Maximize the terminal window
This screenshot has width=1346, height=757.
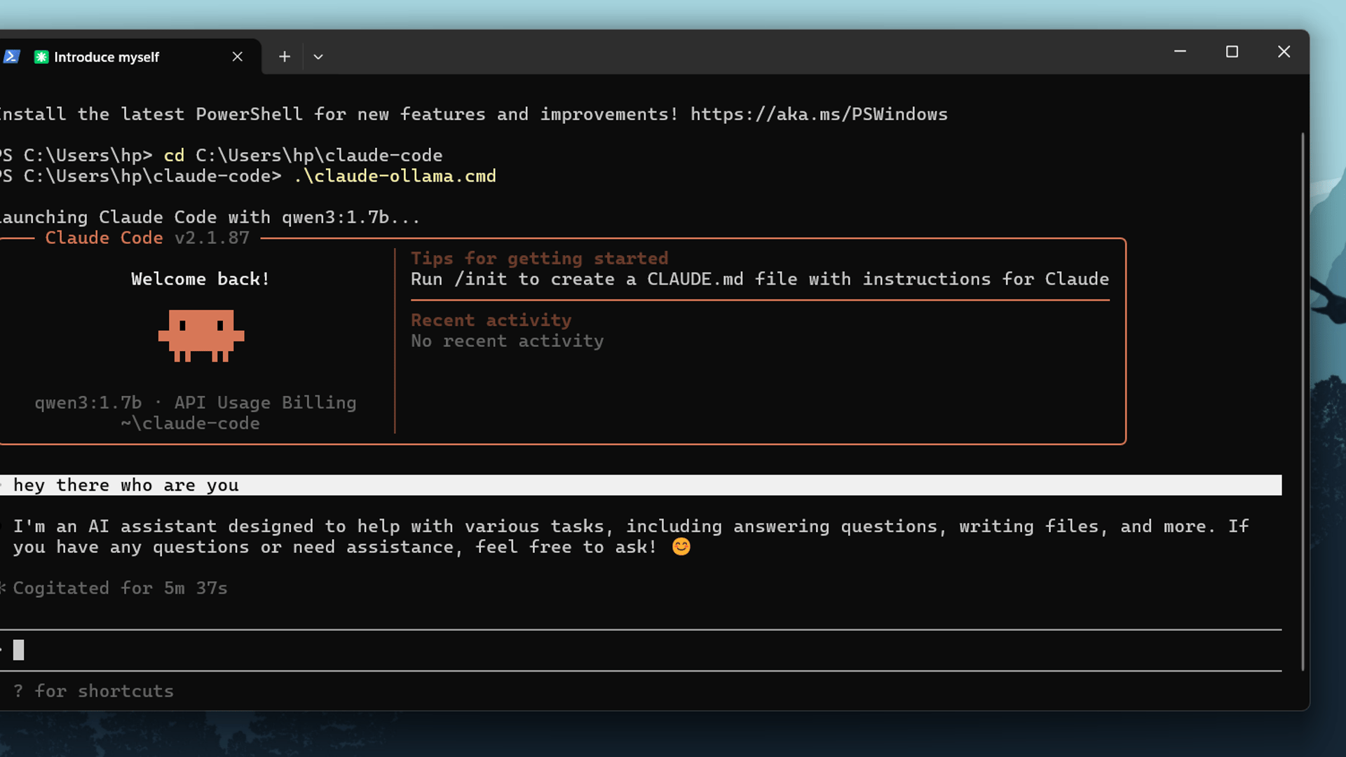(x=1232, y=52)
